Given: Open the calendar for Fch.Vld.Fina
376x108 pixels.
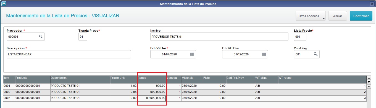Looking at the screenshot, I should point(264,54).
